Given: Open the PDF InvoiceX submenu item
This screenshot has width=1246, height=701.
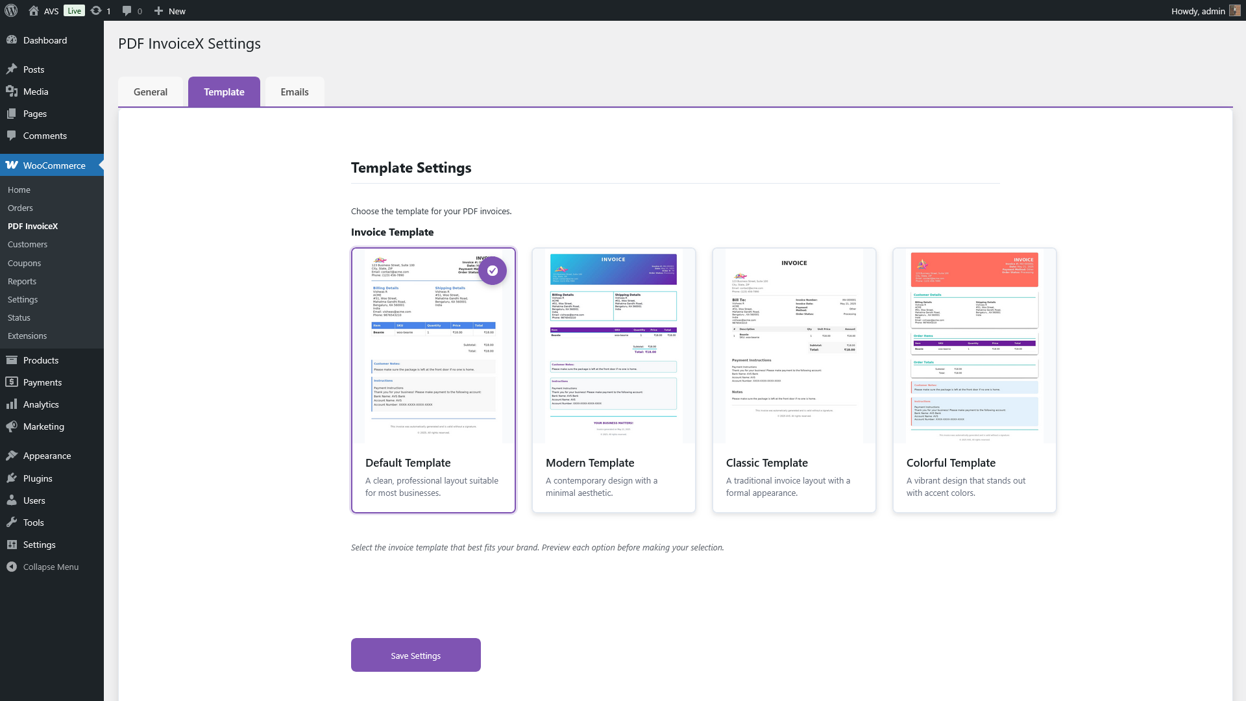Looking at the screenshot, I should coord(32,226).
